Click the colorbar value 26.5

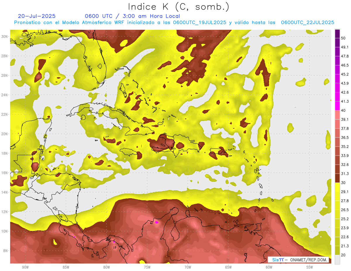pos(345,210)
